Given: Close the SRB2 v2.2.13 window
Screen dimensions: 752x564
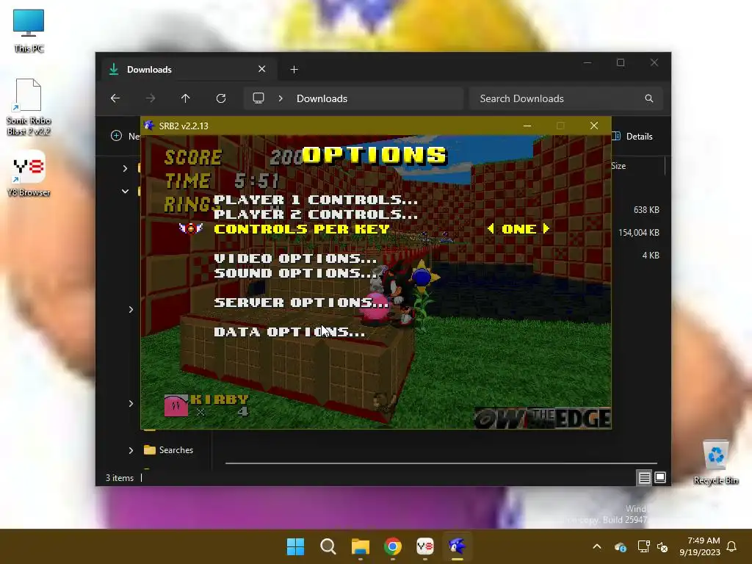Looking at the screenshot, I should pyautogui.click(x=593, y=126).
